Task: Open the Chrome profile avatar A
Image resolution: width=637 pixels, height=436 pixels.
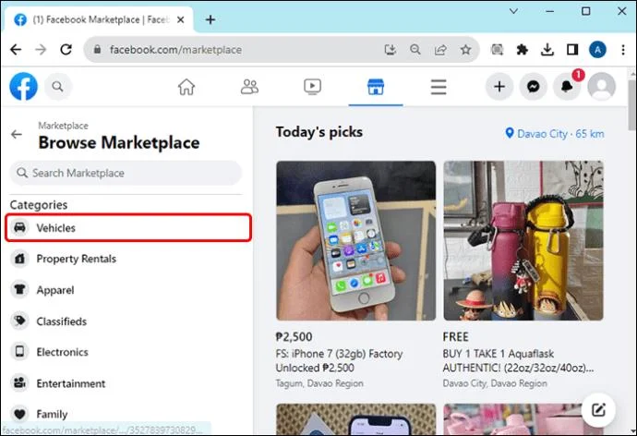Action: point(597,50)
